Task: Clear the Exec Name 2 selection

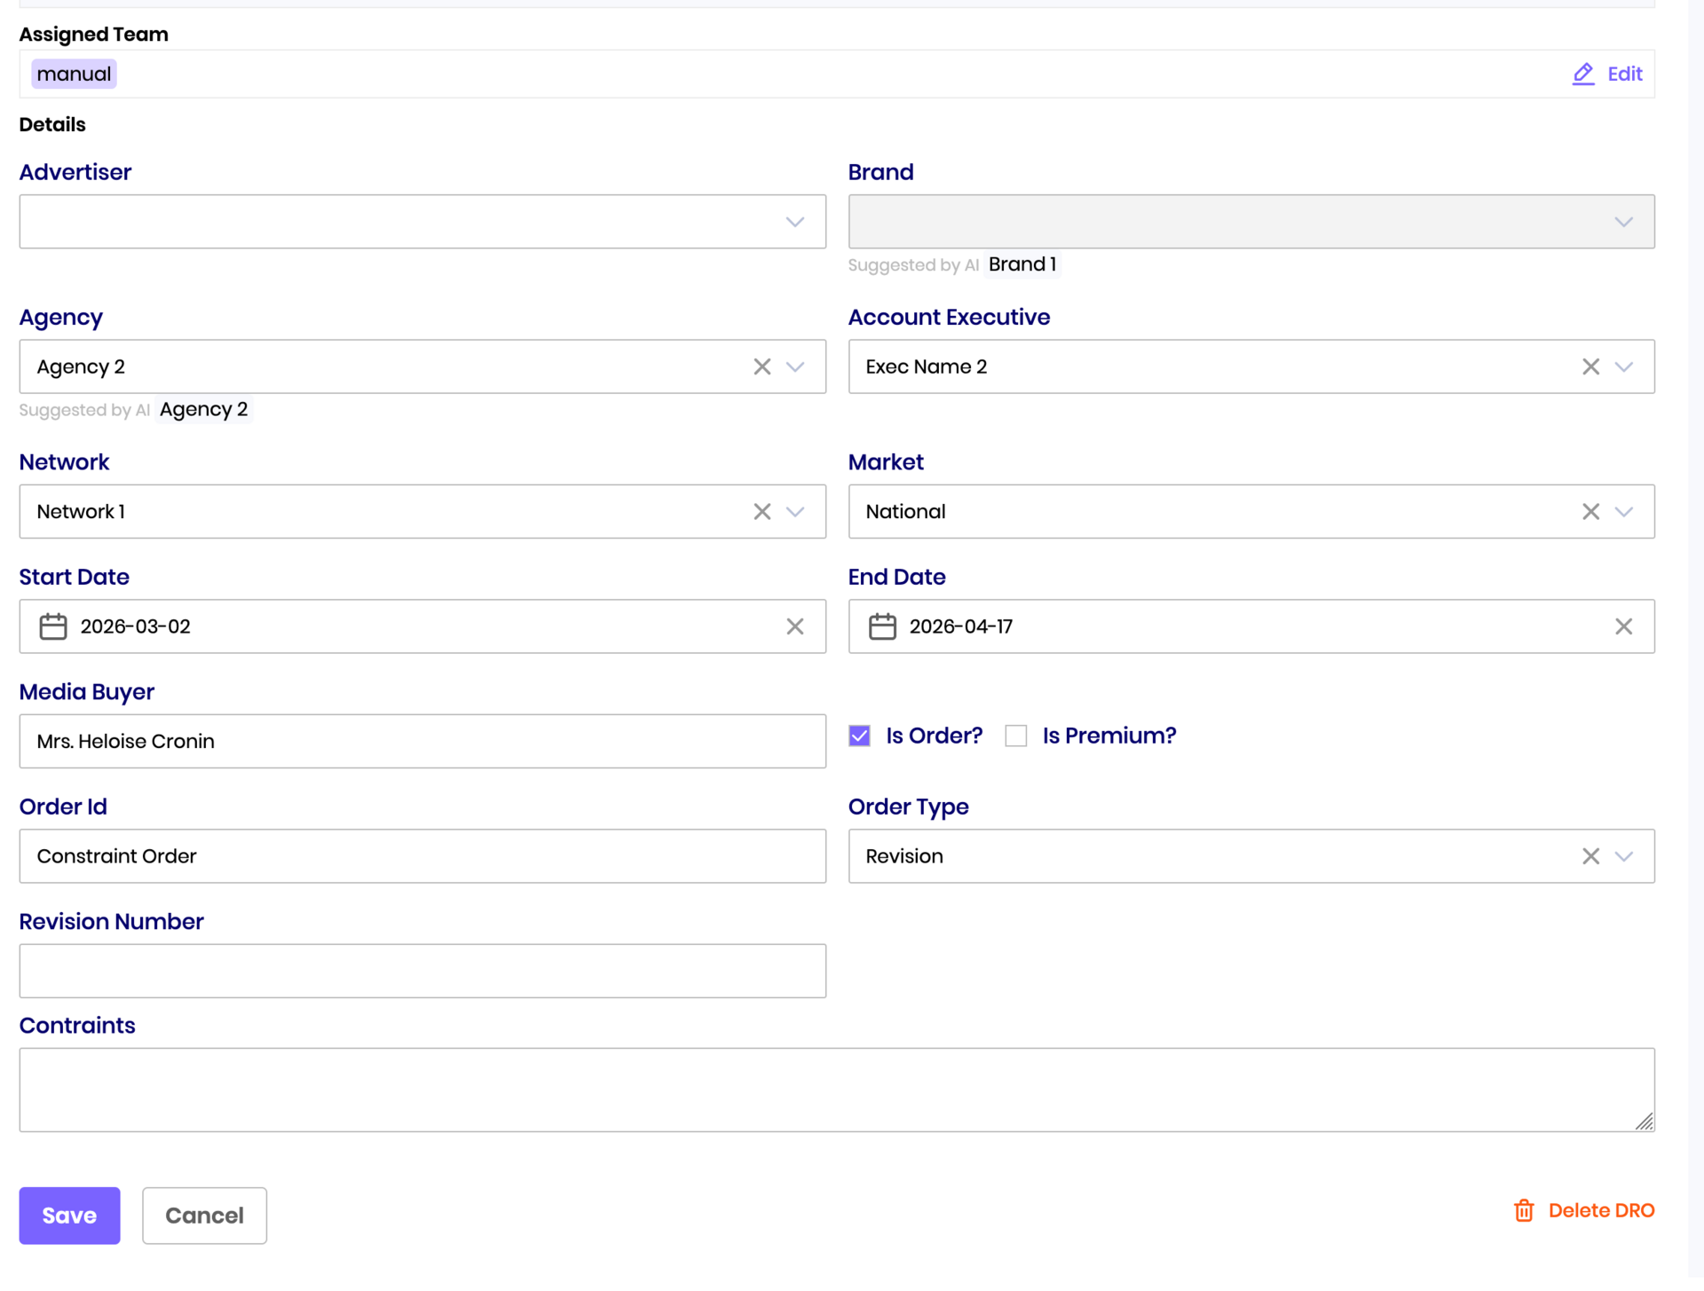Action: click(1590, 366)
